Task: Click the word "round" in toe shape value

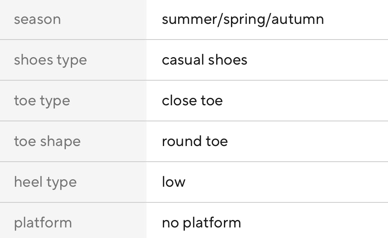Action: (x=178, y=141)
